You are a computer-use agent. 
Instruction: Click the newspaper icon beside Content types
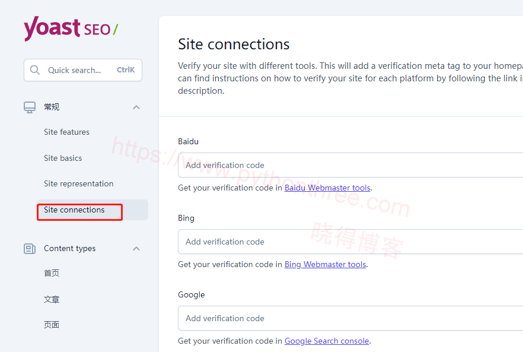click(30, 249)
